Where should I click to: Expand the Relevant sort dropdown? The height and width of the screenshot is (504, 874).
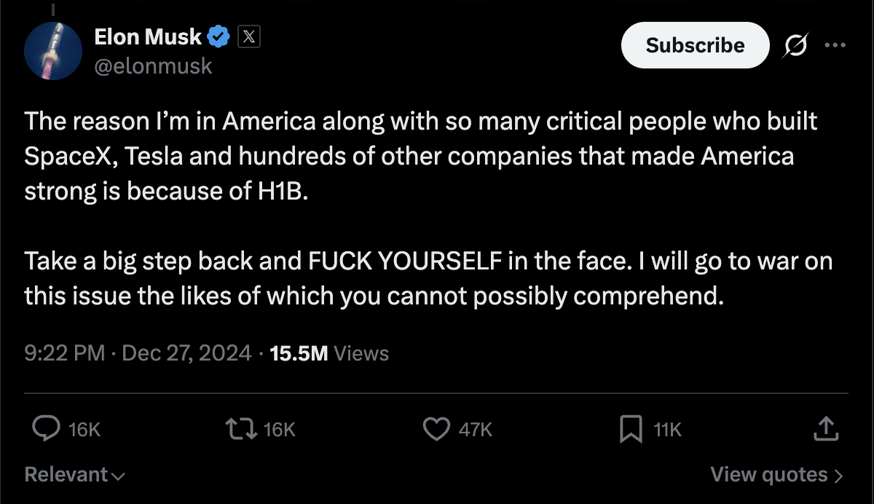[75, 475]
